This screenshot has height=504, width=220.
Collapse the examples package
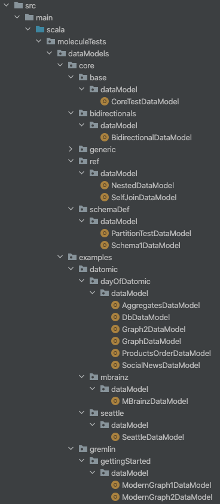coord(60,258)
